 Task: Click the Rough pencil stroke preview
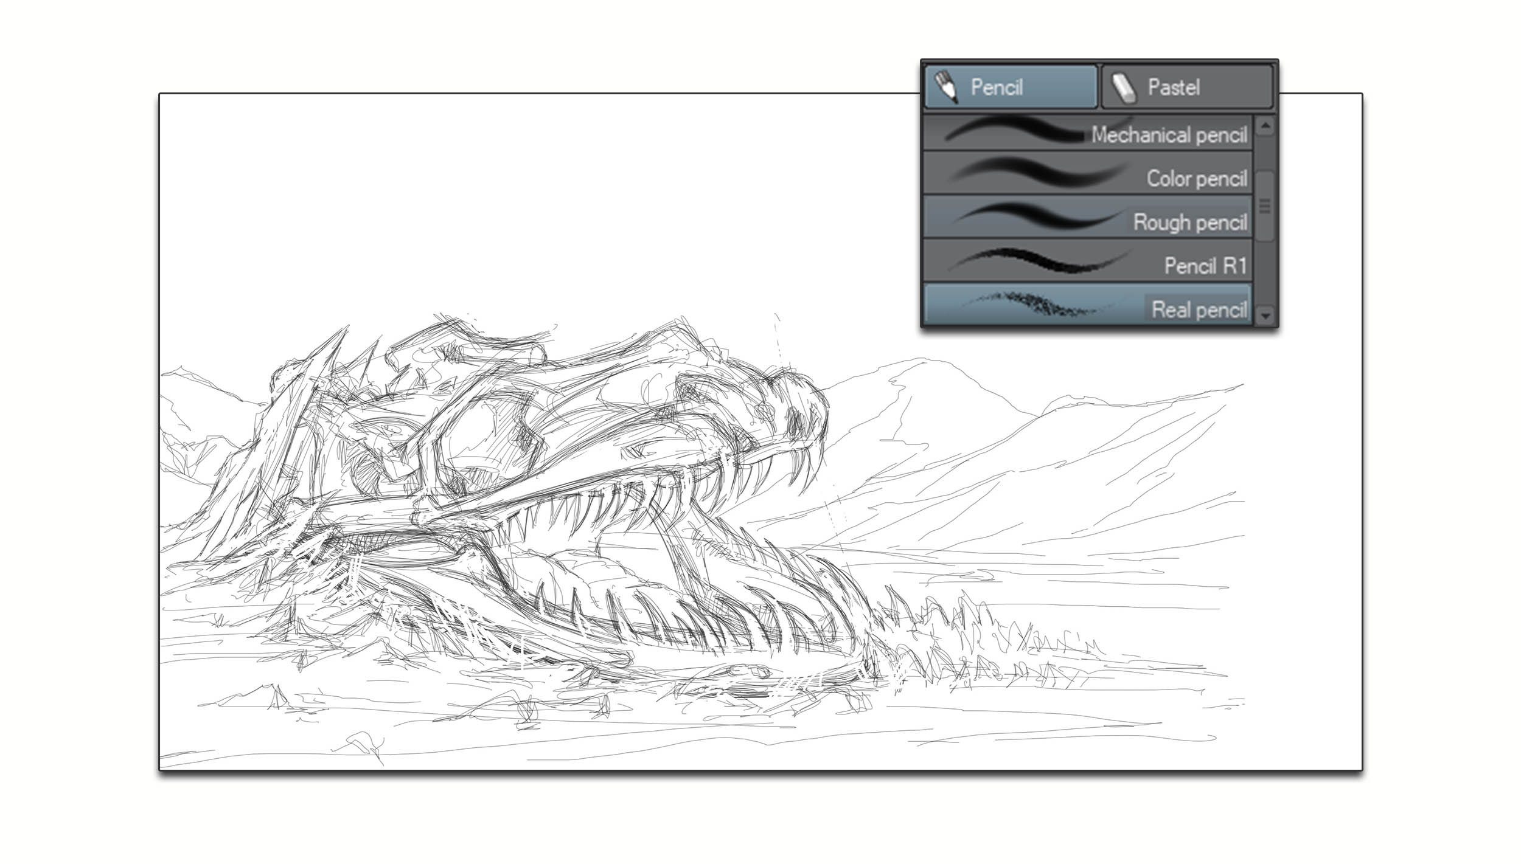click(1037, 215)
